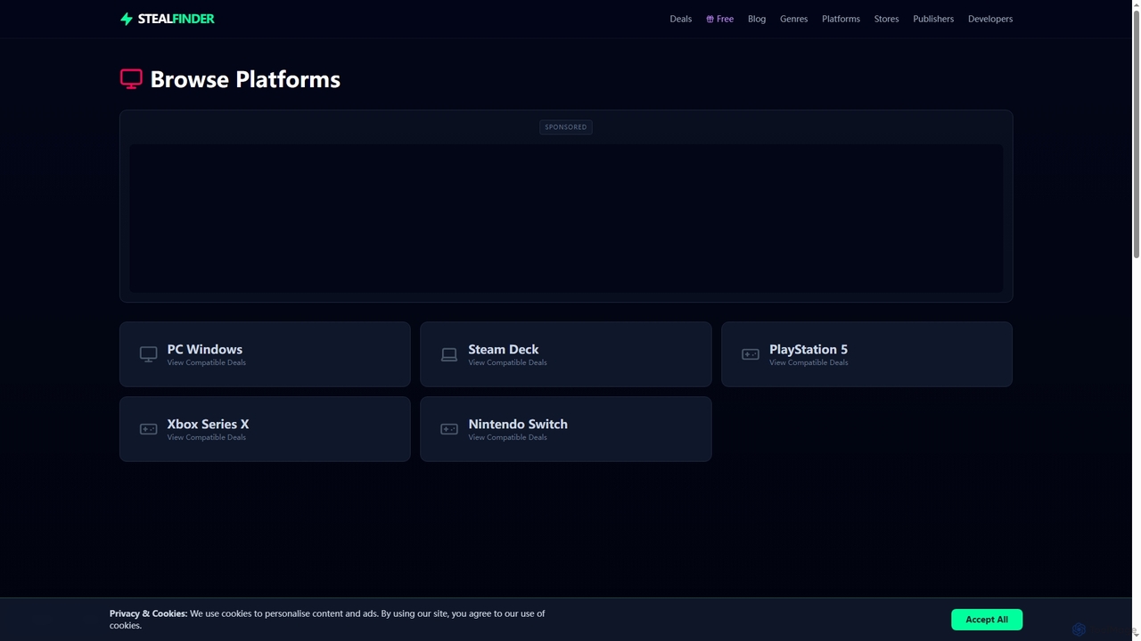Open the Developers nav item
The width and height of the screenshot is (1141, 641).
pos(990,19)
